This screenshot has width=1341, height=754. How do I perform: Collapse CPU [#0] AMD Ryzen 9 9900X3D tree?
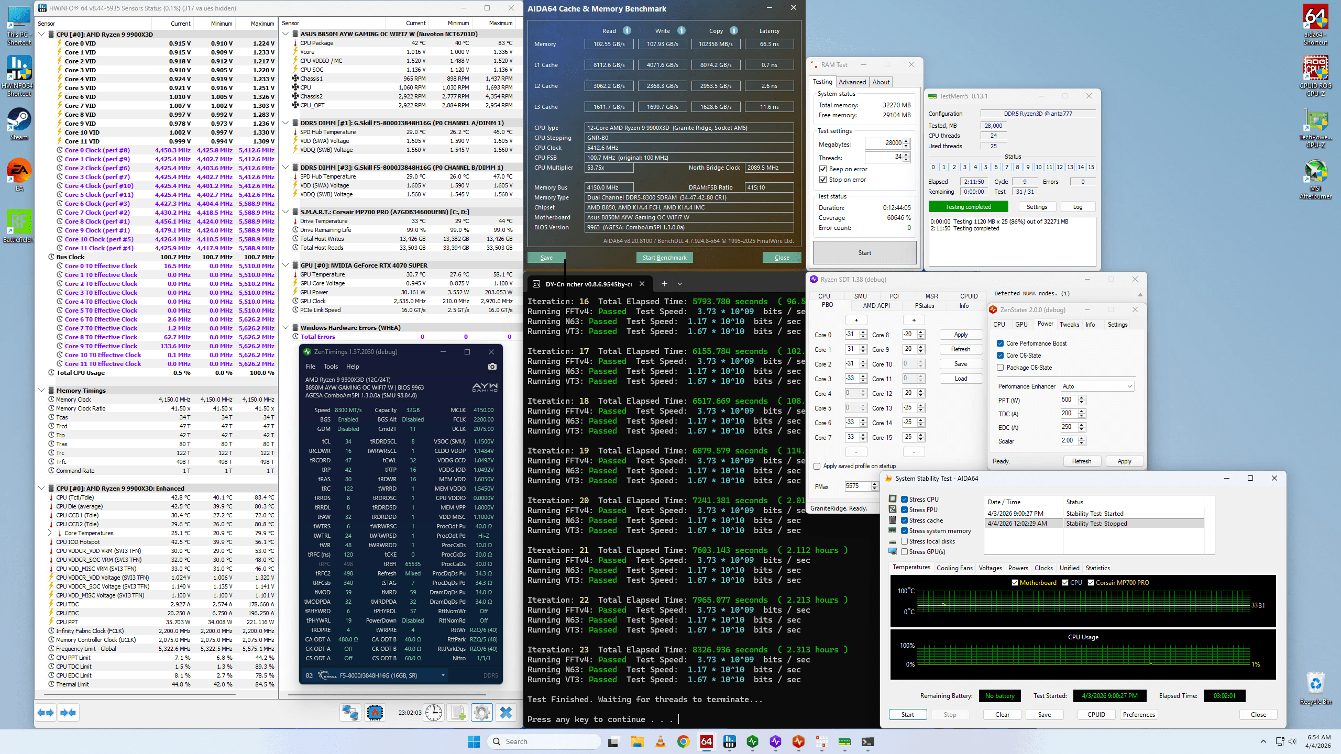(41, 35)
